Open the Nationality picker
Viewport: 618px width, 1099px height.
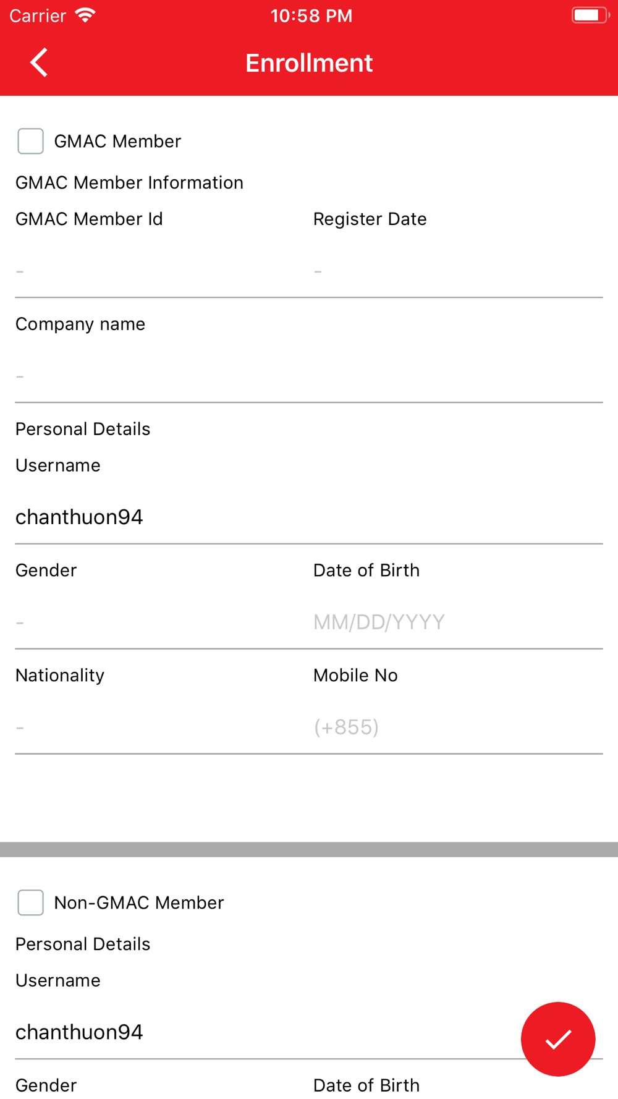(x=154, y=727)
